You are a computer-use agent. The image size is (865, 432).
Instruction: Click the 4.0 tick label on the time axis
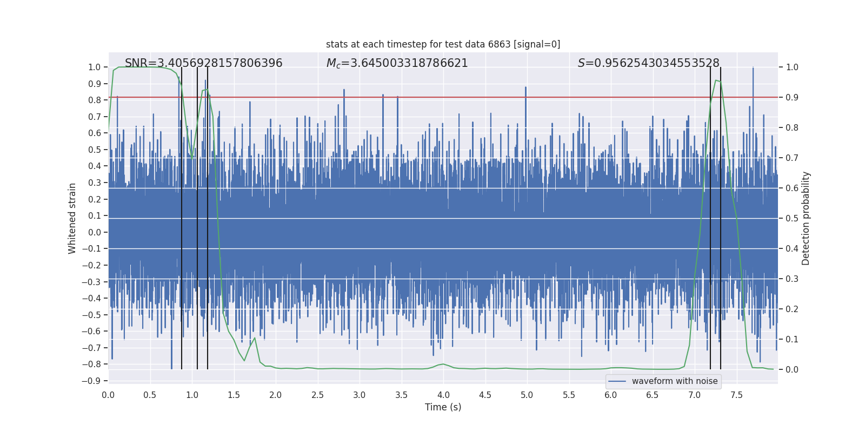(443, 395)
